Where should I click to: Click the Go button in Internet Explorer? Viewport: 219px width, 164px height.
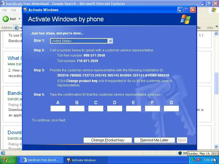(199, 28)
